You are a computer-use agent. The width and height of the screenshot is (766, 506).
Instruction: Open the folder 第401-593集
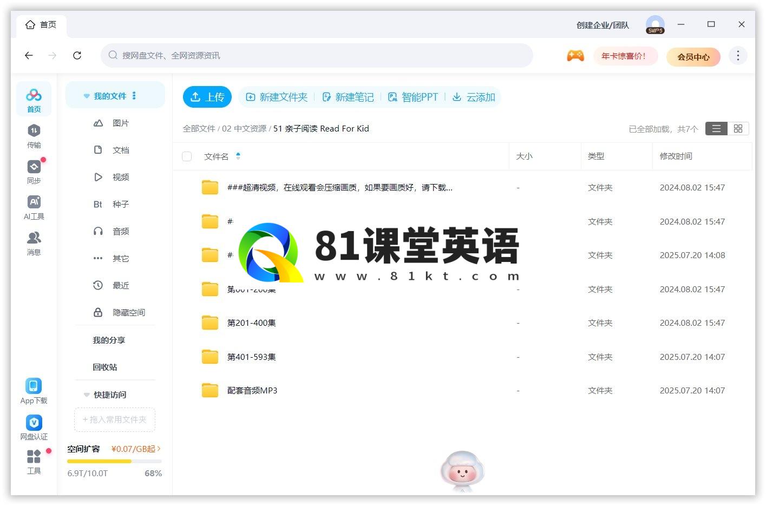(251, 357)
